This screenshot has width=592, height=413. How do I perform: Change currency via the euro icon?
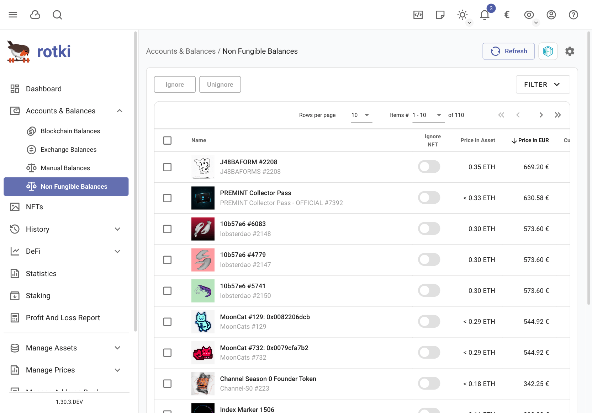[x=507, y=15]
